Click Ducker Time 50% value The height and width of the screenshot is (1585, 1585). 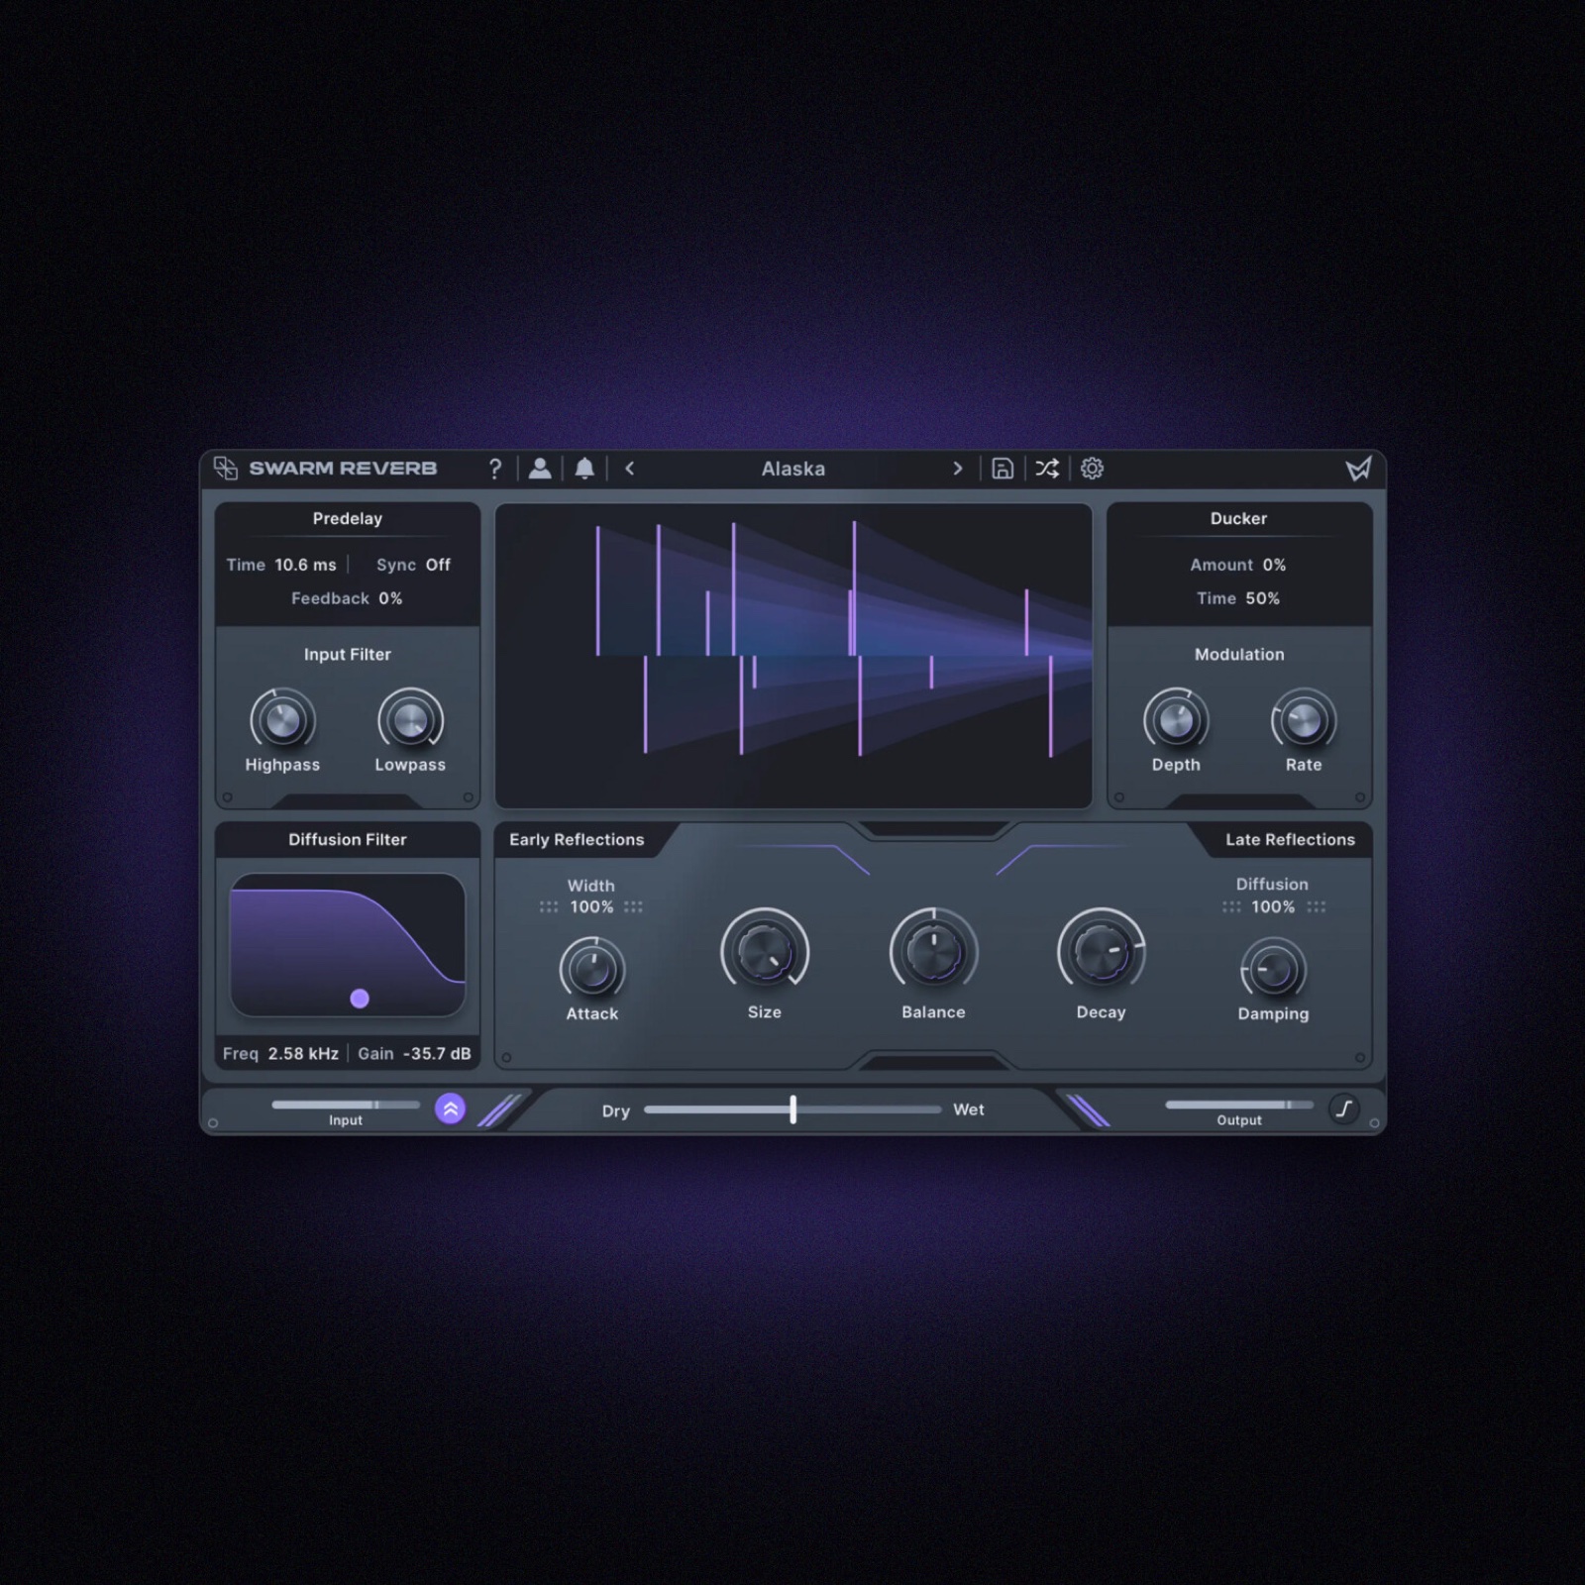pyautogui.click(x=1262, y=598)
